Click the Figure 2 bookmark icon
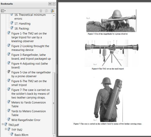The width and height of the screenshot is (151, 137). coord(9,45)
